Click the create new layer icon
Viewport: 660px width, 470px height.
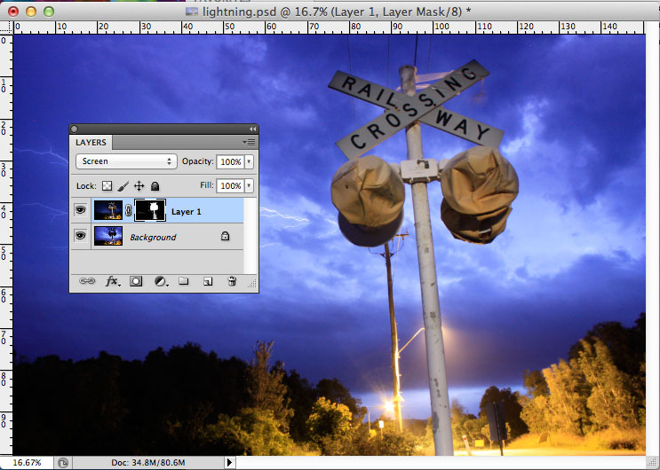pos(208,281)
